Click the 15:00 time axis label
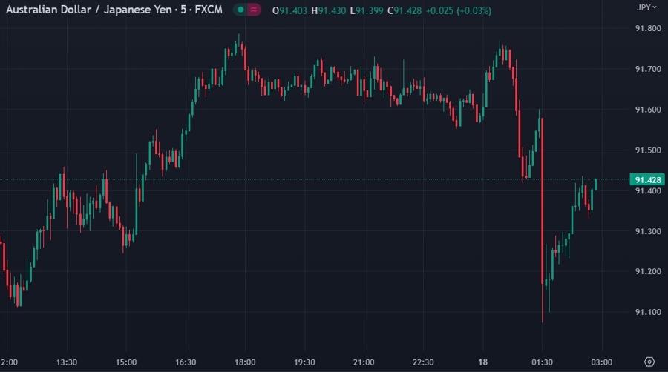This screenshot has height=372, width=668. pyautogui.click(x=126, y=362)
